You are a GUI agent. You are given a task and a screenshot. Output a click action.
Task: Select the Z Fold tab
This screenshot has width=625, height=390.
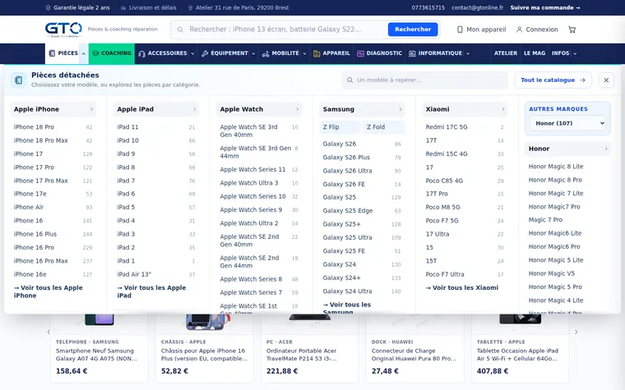click(x=384, y=127)
